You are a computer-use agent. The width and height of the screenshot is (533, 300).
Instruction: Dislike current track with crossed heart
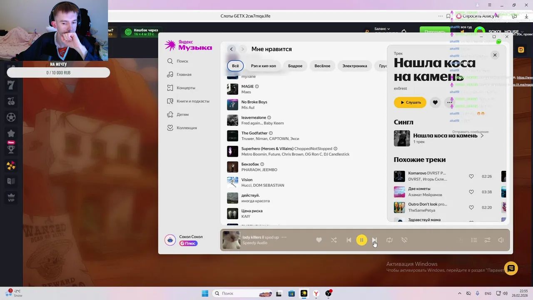click(x=404, y=240)
